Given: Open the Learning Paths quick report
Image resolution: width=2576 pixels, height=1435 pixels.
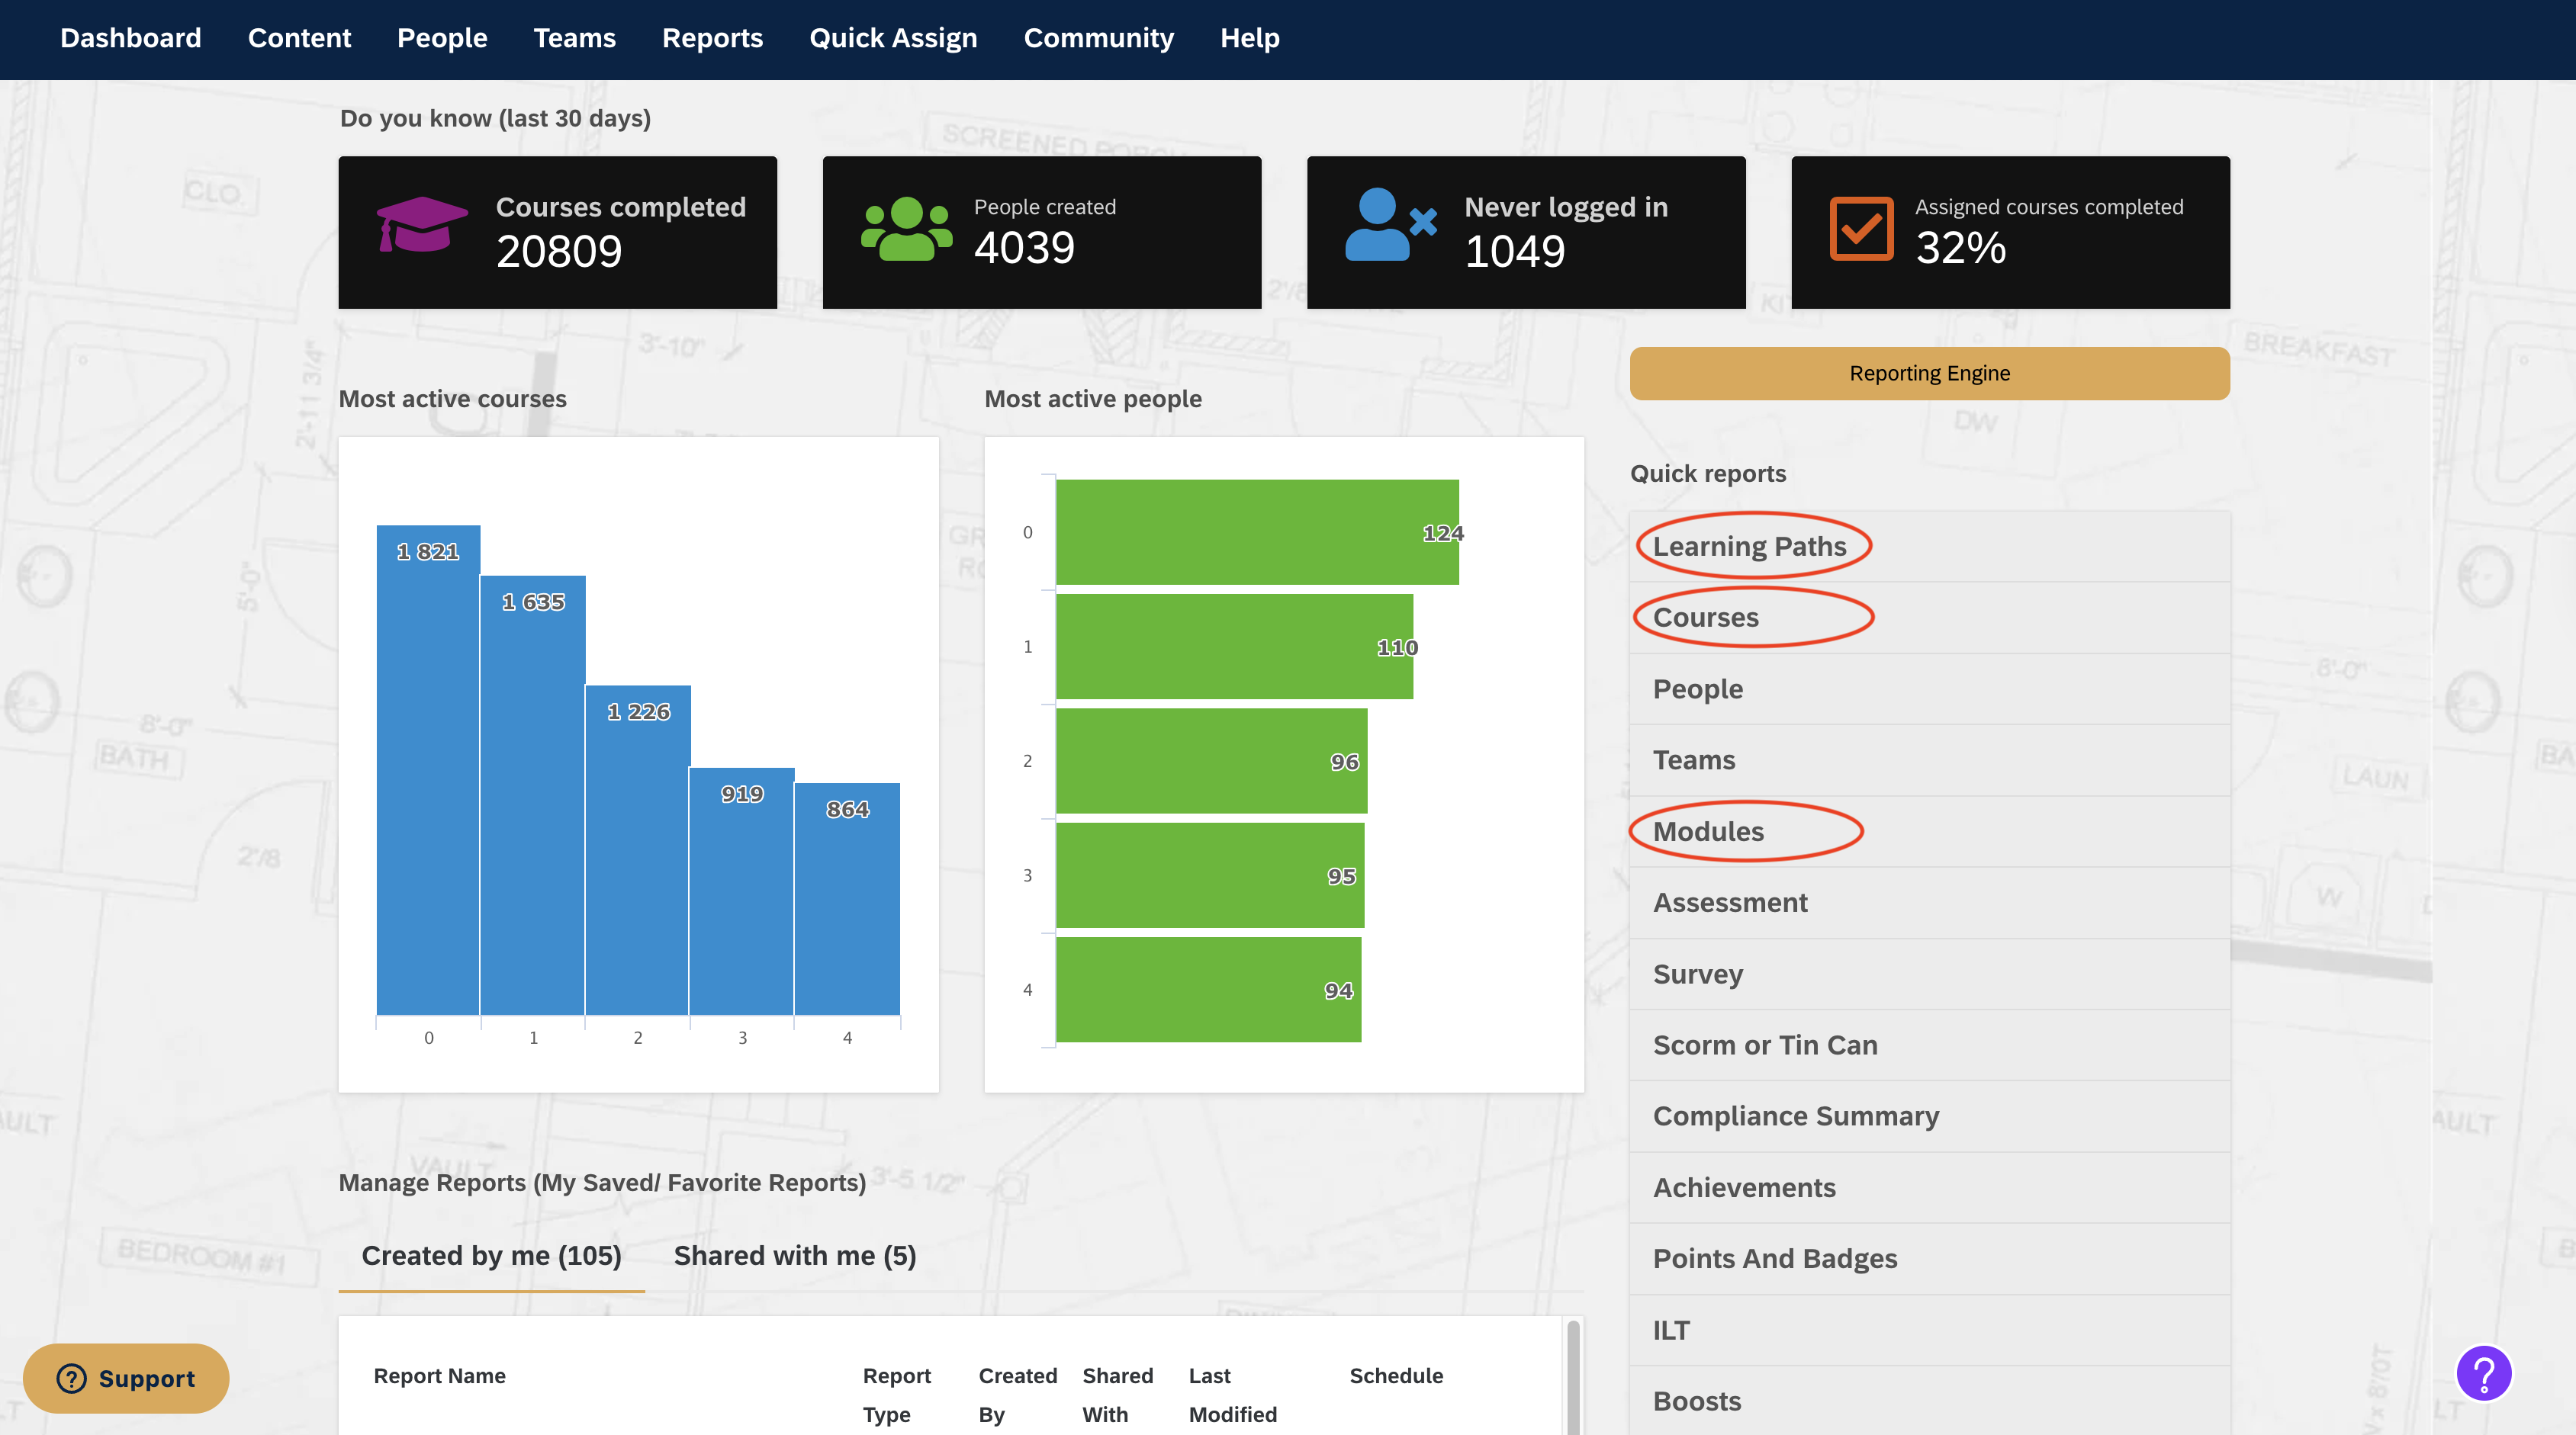Looking at the screenshot, I should point(1749,547).
